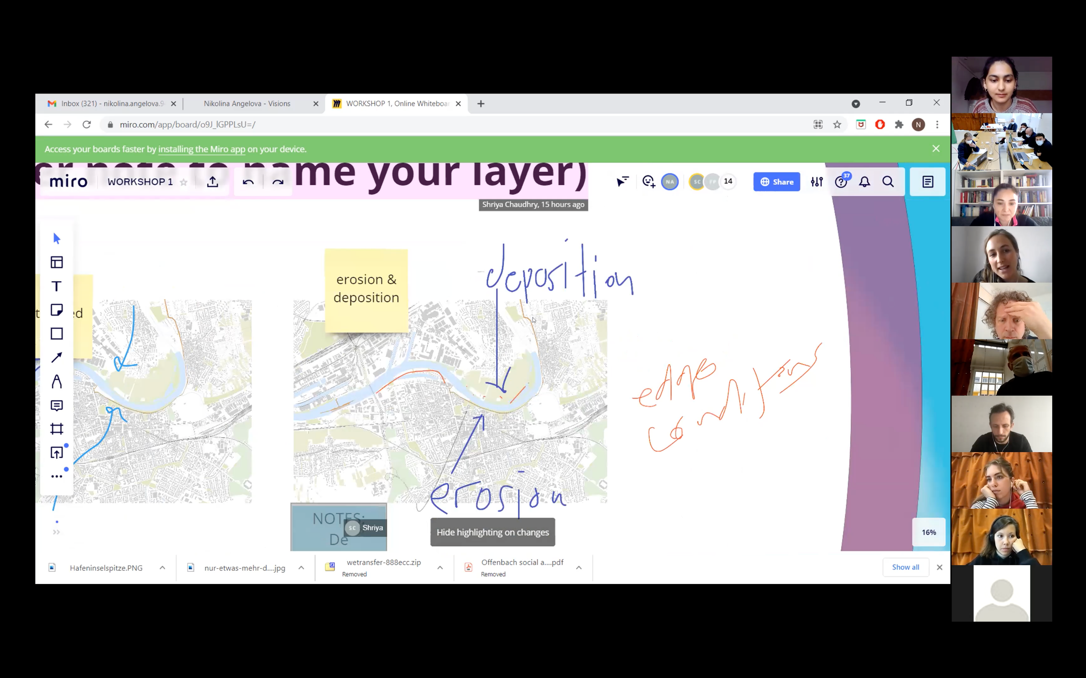Viewport: 1086px width, 678px height.
Task: Star the WORKSHOP 1 board
Action: pos(184,182)
